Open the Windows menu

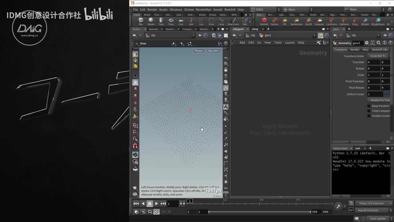176,10
